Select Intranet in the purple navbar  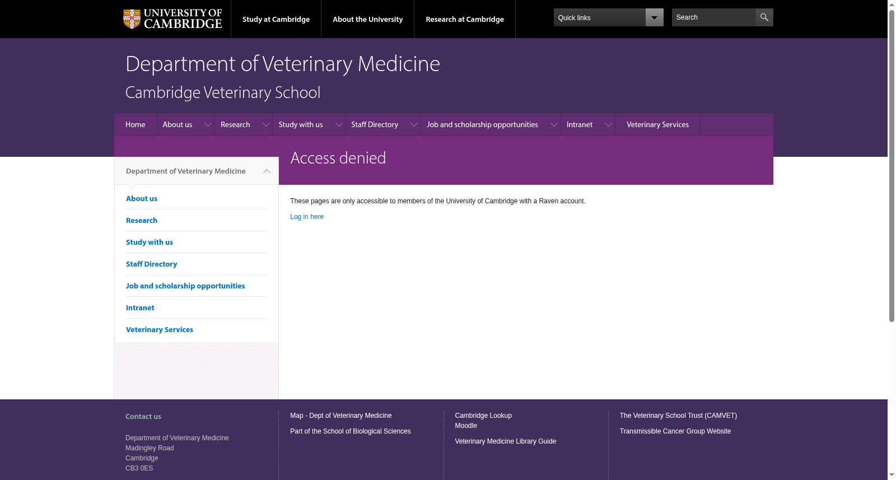(580, 124)
